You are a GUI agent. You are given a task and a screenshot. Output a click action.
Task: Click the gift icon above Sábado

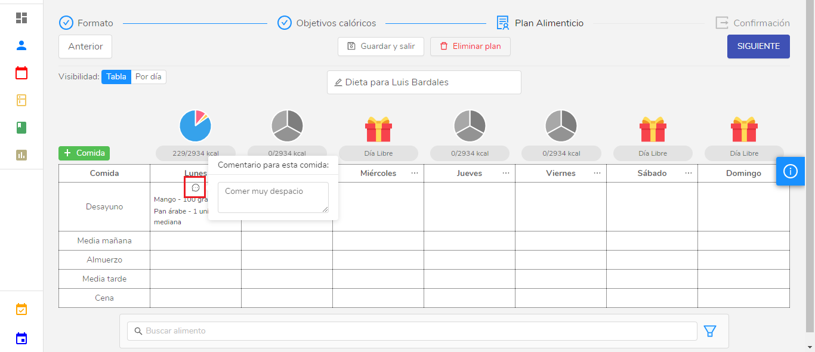(653, 129)
